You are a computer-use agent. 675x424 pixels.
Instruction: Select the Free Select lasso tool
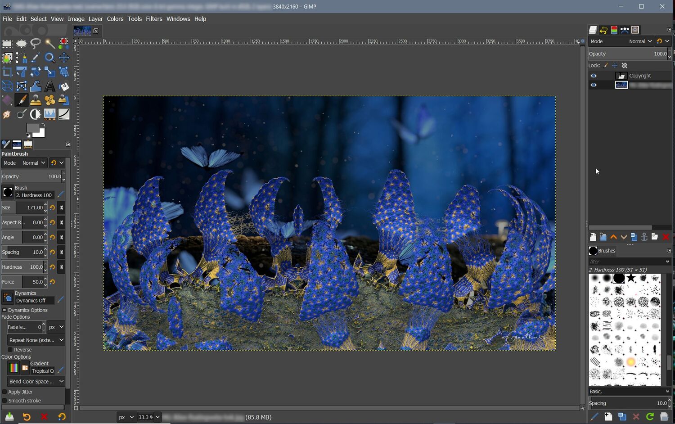click(36, 44)
